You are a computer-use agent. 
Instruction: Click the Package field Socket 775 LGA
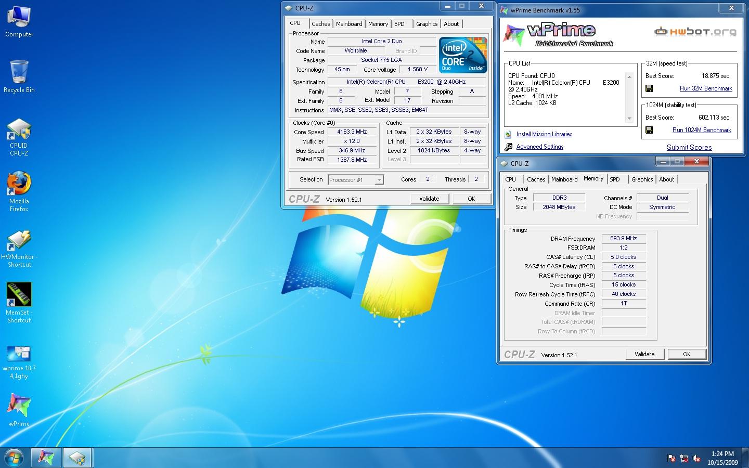click(x=382, y=60)
